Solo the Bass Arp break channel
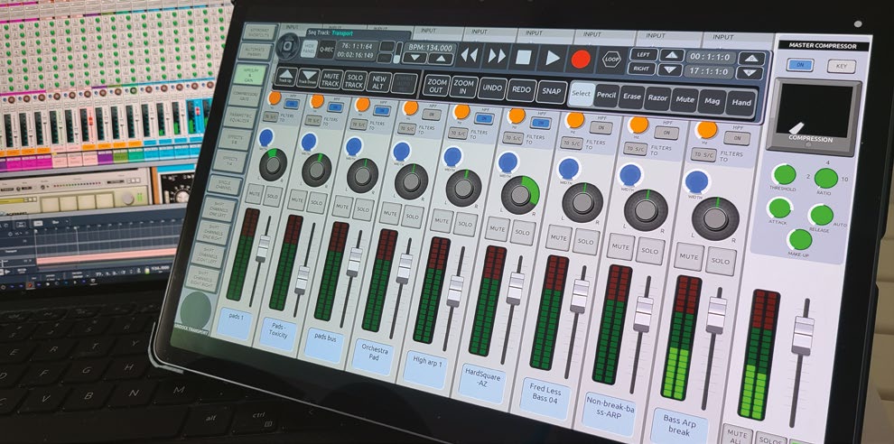The image size is (894, 444). click(721, 261)
